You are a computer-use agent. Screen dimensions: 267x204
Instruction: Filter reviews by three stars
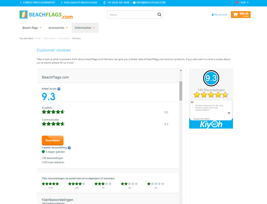coord(103,184)
